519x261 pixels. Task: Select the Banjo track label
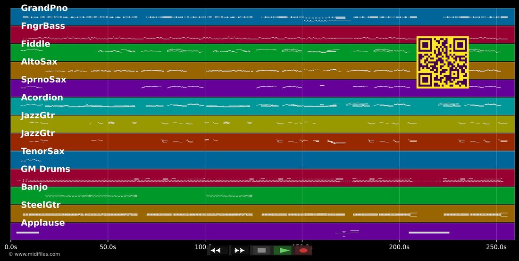pos(34,187)
